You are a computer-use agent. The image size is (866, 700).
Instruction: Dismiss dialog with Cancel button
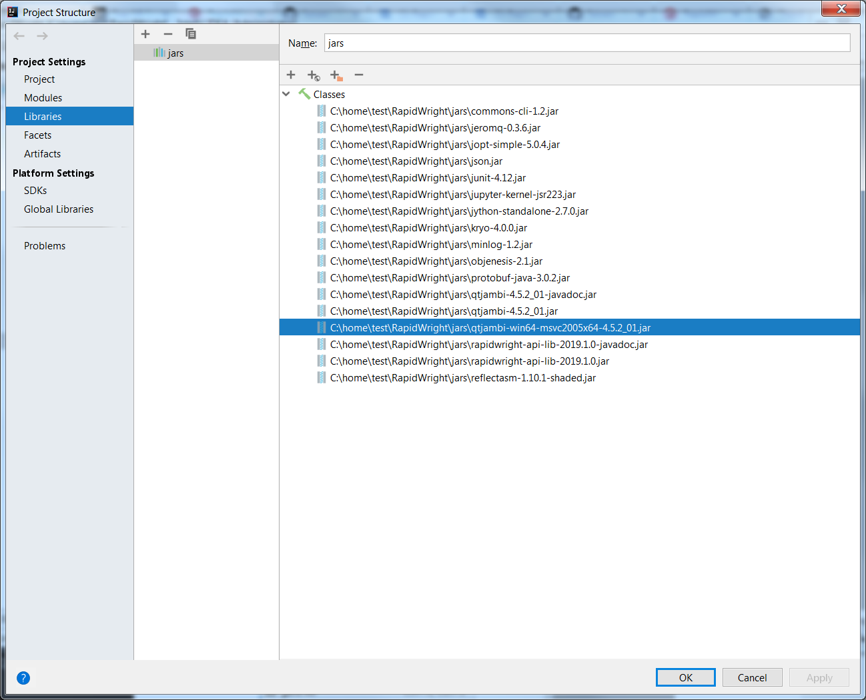click(752, 677)
